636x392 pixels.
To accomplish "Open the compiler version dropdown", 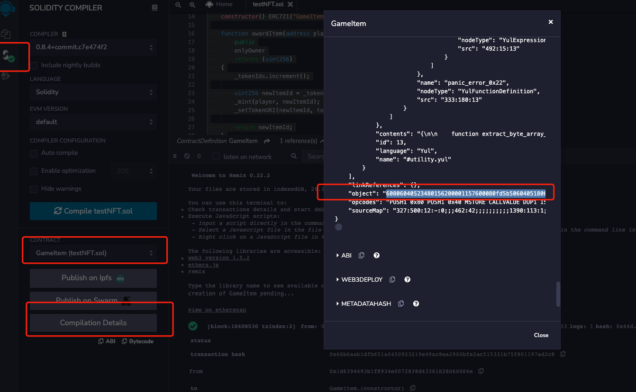I will pos(93,47).
